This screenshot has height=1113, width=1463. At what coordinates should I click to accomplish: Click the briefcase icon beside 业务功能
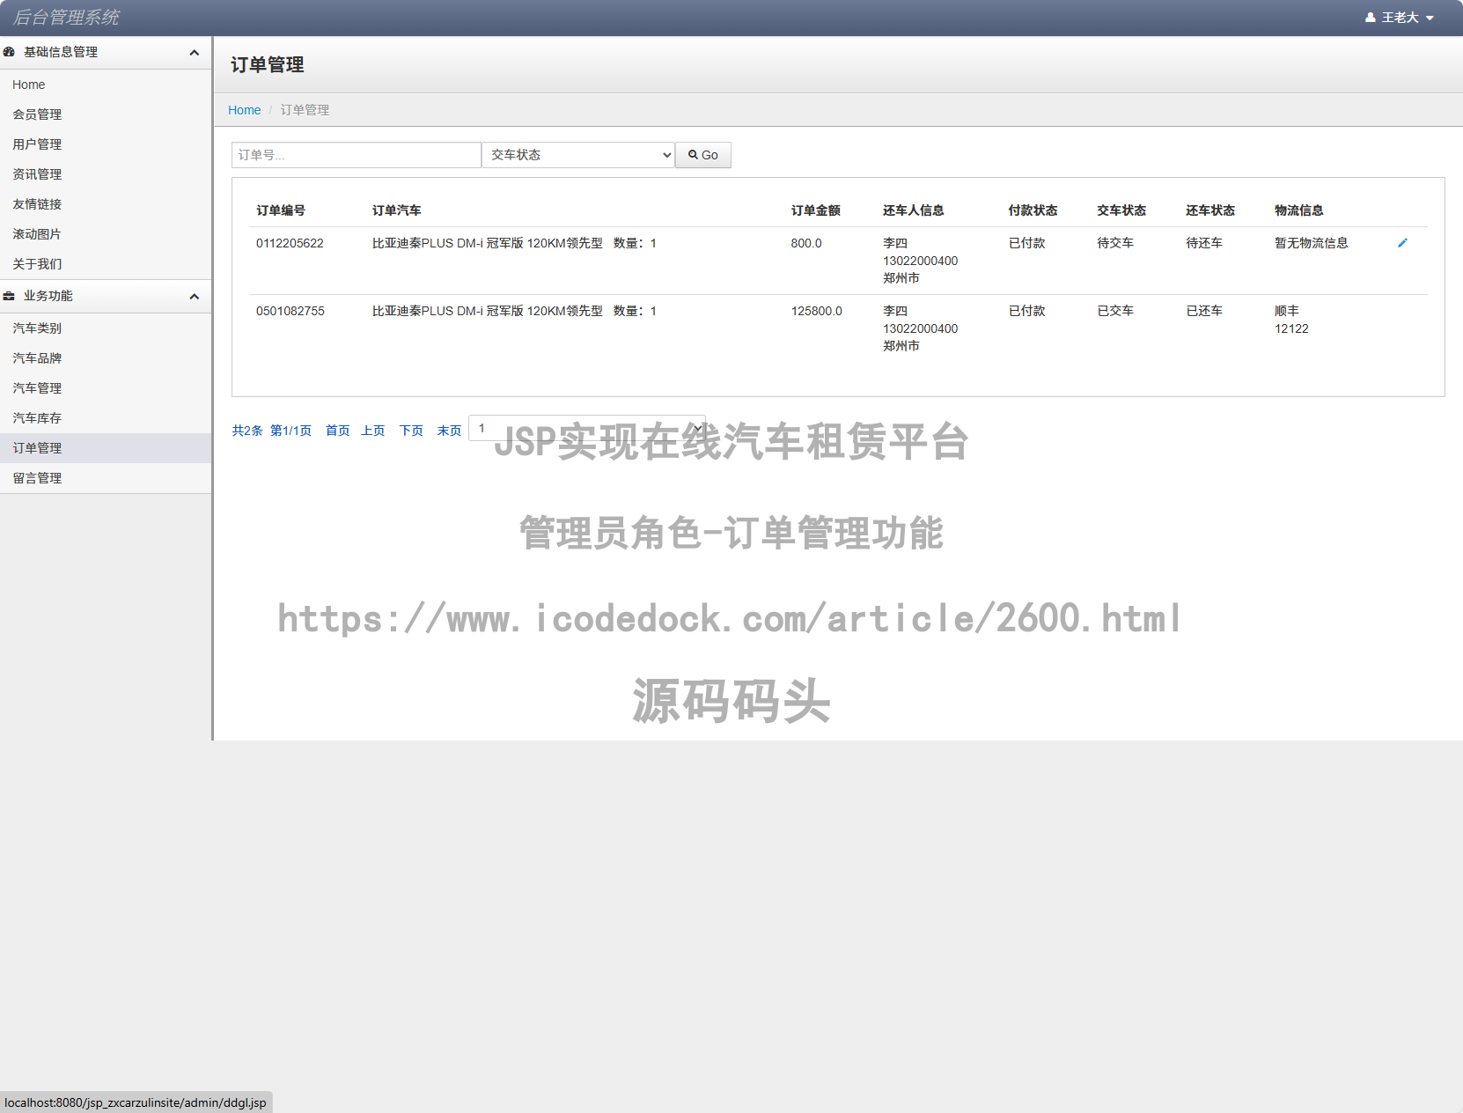point(9,296)
